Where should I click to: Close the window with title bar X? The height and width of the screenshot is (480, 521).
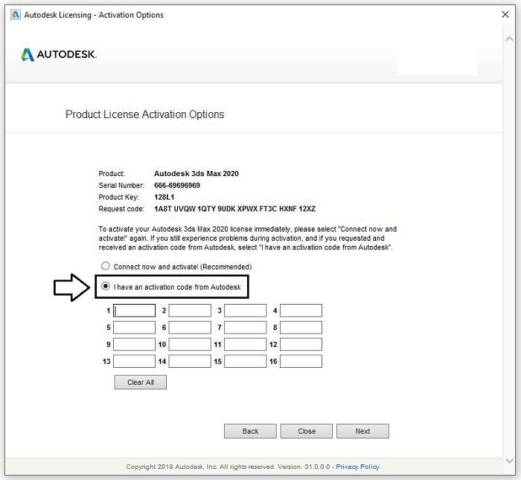pyautogui.click(x=505, y=15)
